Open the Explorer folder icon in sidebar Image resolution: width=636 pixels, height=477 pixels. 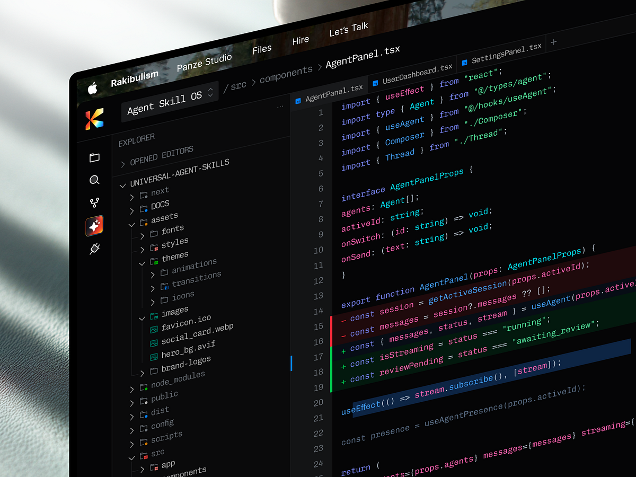pos(94,157)
